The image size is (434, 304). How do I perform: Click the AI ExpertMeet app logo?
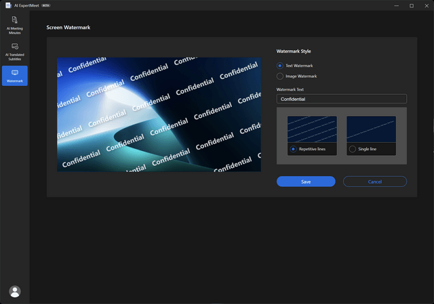click(8, 5)
